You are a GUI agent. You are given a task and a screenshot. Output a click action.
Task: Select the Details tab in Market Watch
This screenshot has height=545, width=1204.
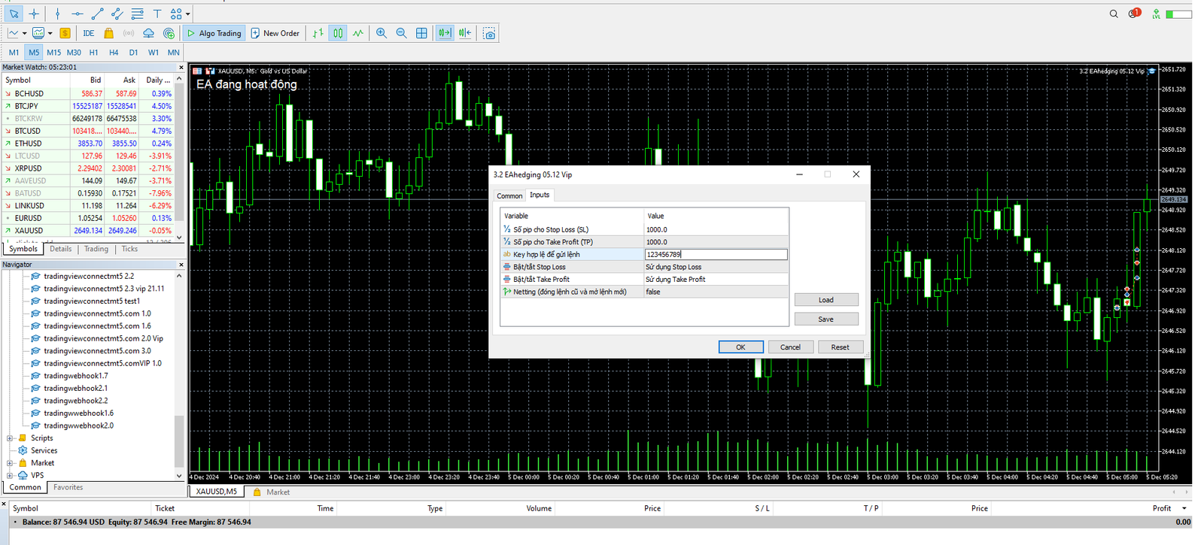click(61, 249)
